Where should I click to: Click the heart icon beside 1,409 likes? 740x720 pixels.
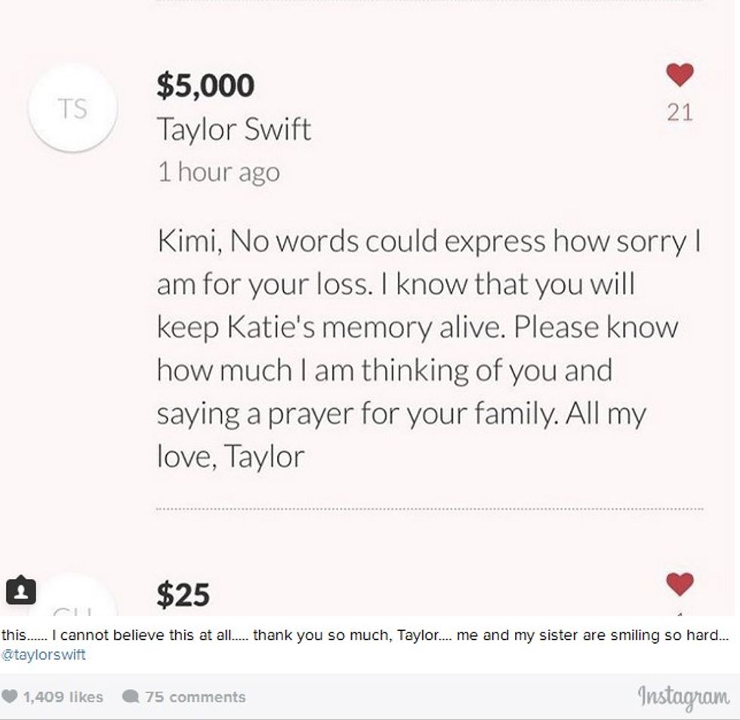11,697
